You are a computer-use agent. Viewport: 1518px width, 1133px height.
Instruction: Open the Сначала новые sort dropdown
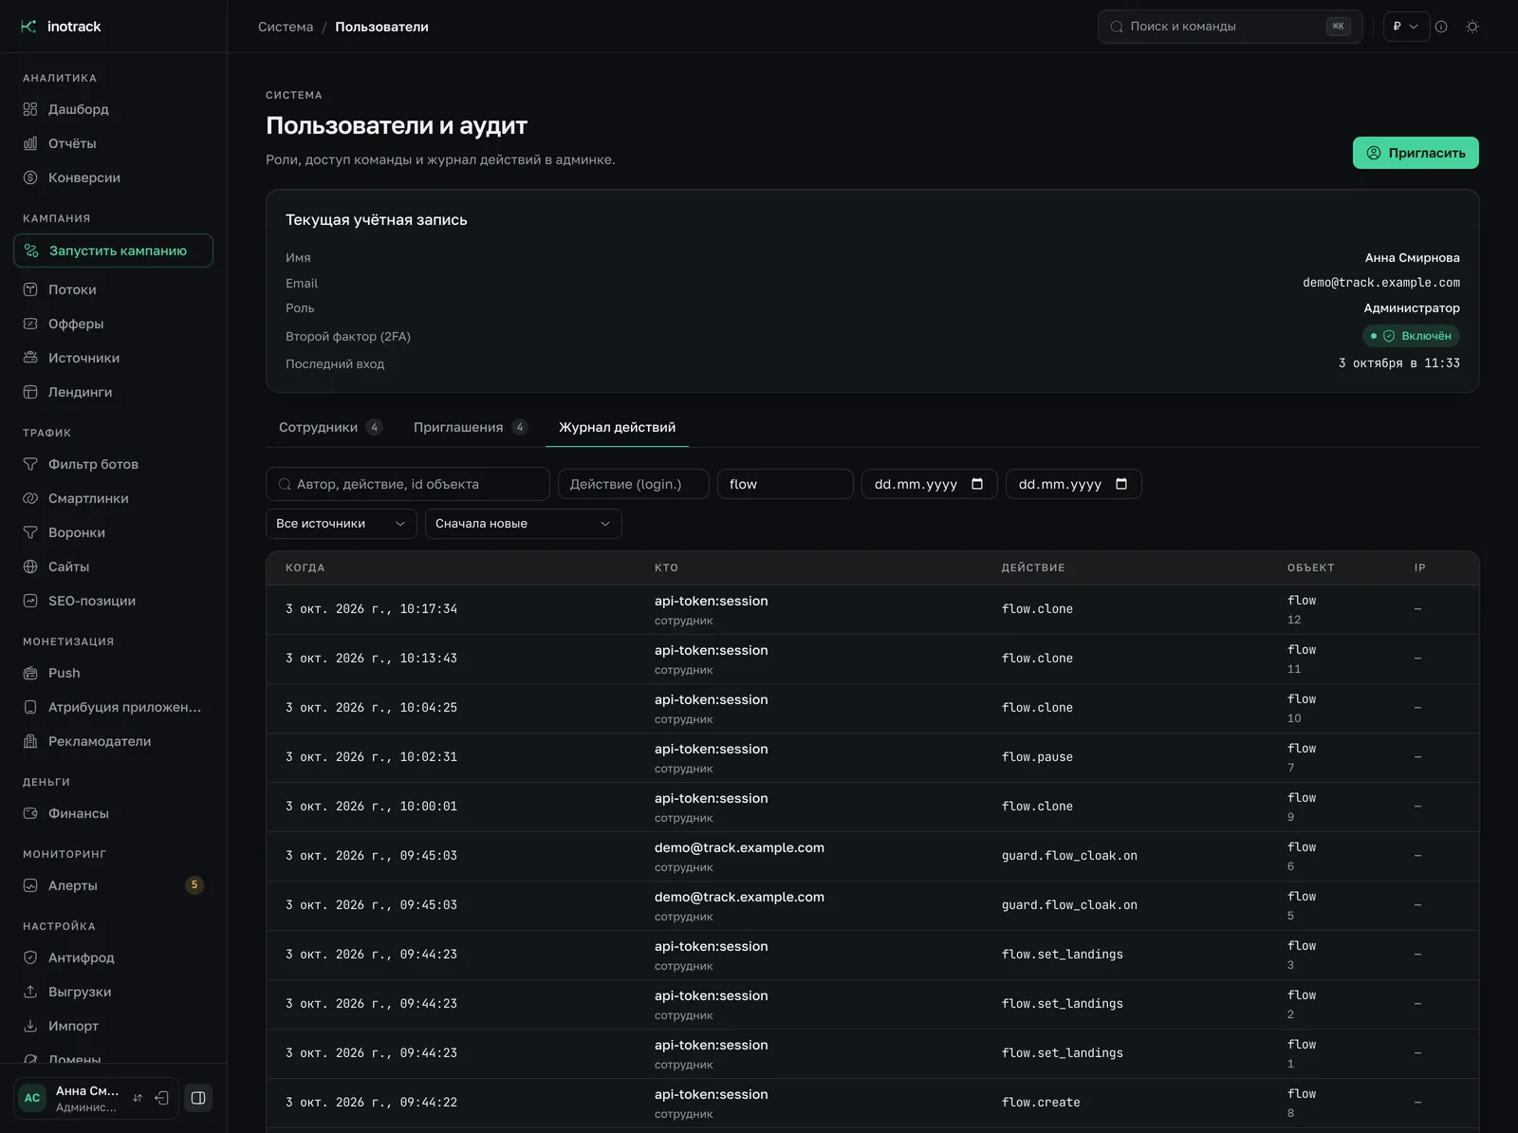tap(524, 524)
